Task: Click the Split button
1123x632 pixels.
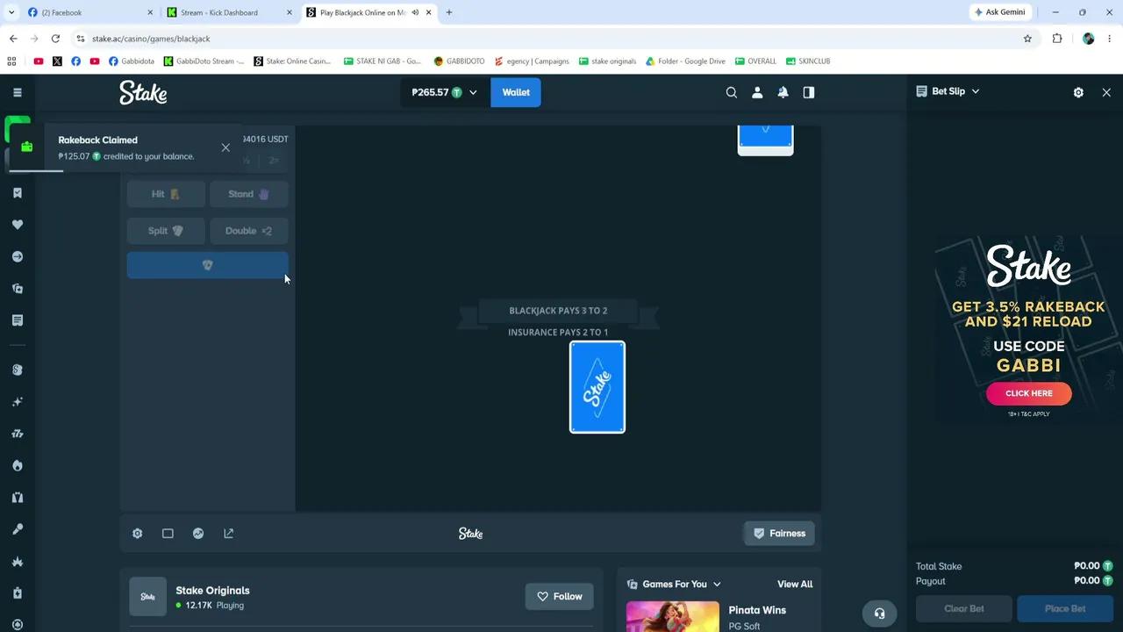Action: [166, 231]
